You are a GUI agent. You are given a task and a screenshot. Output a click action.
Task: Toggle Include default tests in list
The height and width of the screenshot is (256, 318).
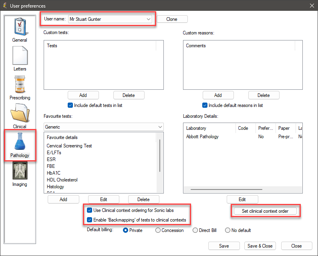pos(70,105)
